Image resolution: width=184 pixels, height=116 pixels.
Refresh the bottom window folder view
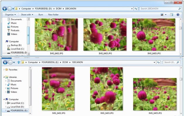[159, 62]
